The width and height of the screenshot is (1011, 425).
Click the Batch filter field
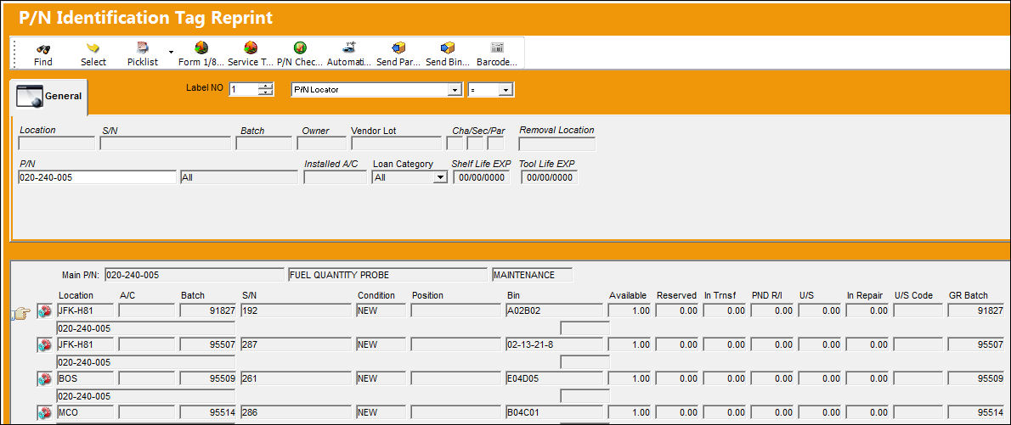tap(265, 143)
